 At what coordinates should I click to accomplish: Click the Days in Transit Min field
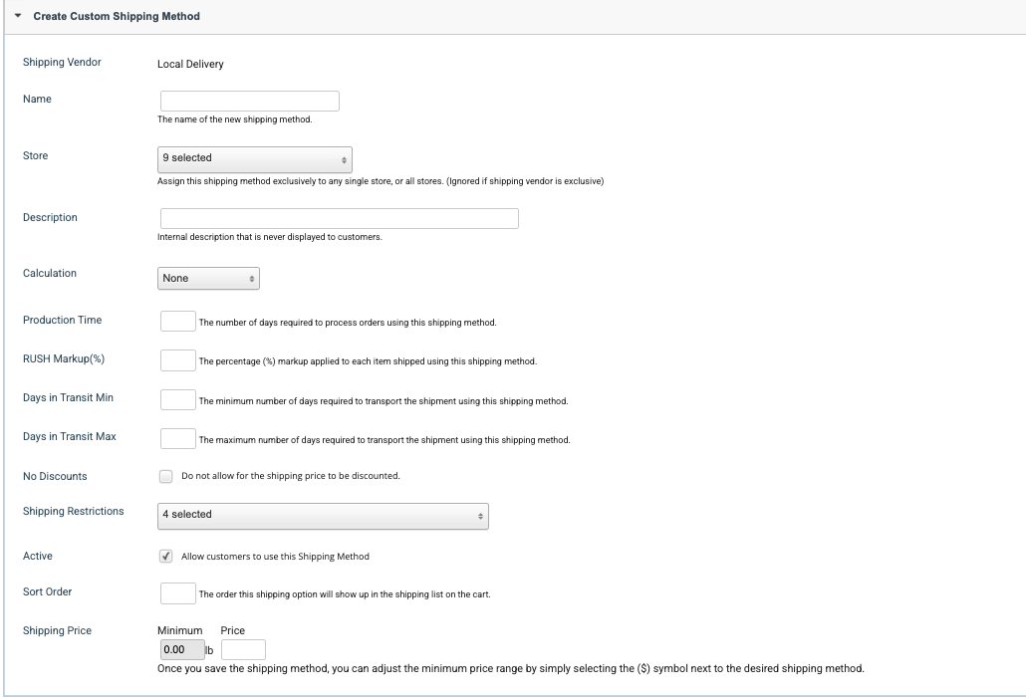[x=178, y=399]
